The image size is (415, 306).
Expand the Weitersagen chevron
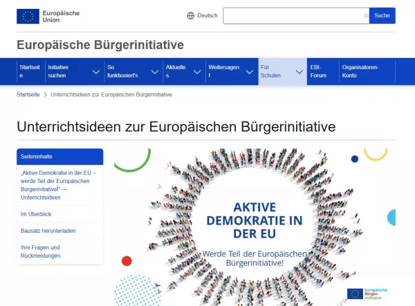(249, 72)
